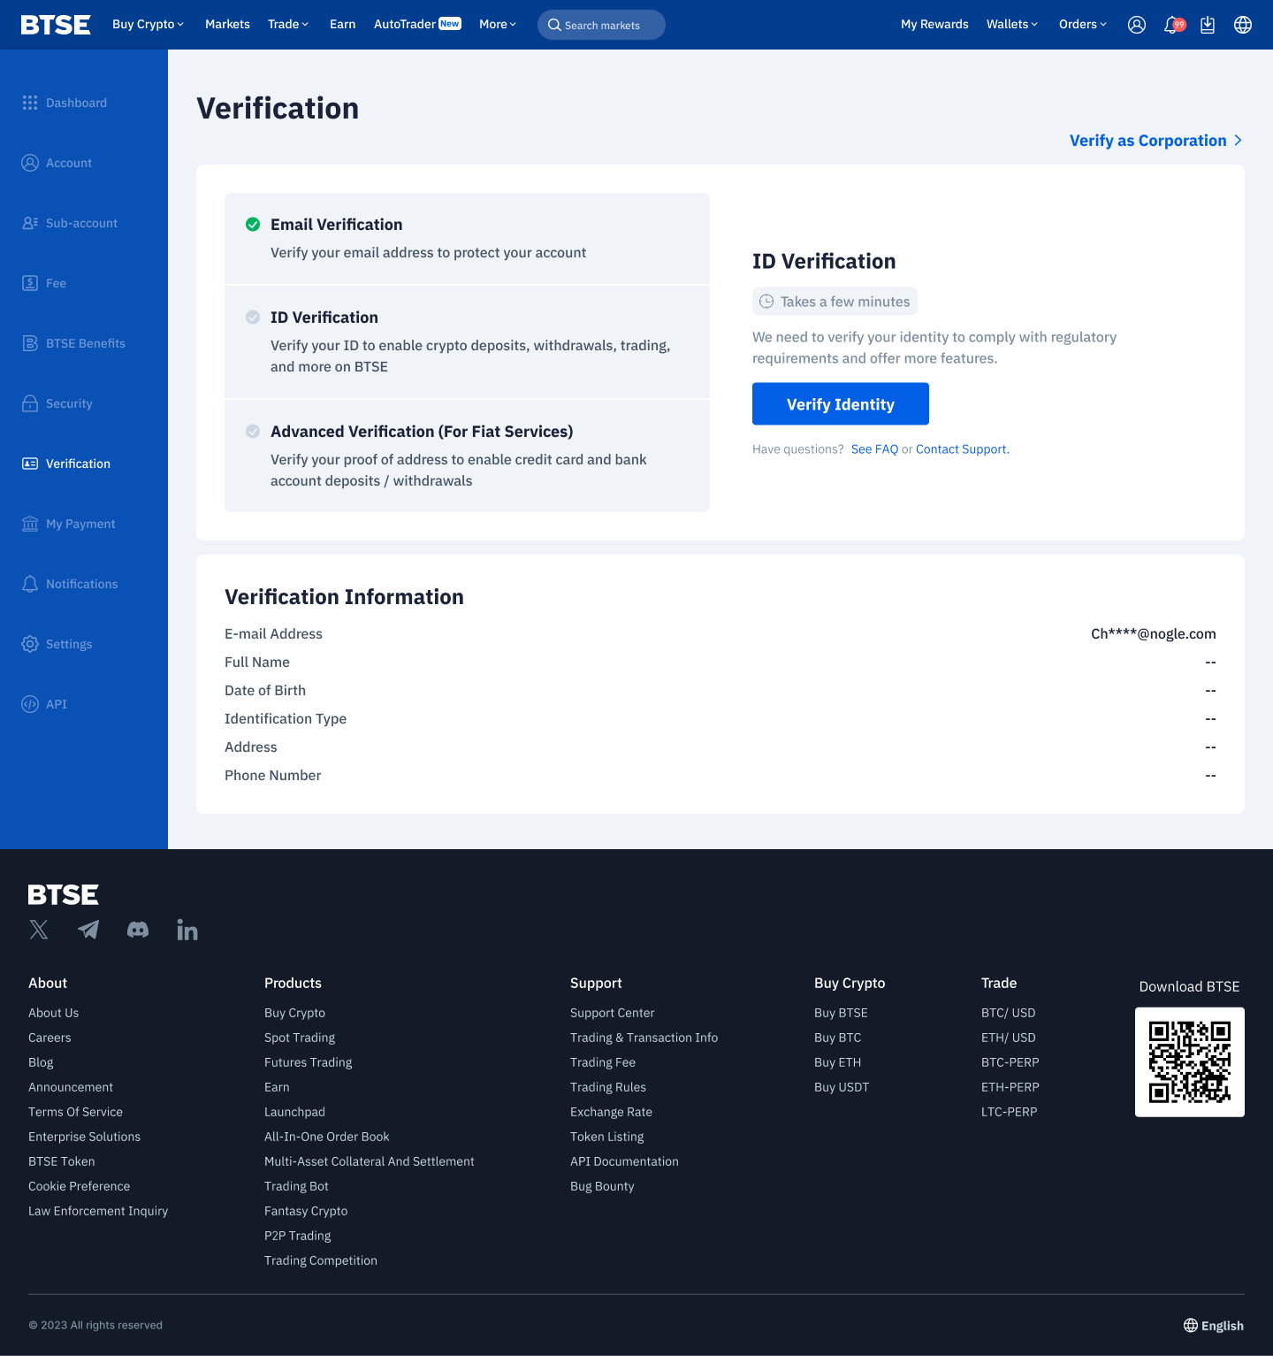
Task: Open the language globe icon in header
Action: click(1243, 25)
